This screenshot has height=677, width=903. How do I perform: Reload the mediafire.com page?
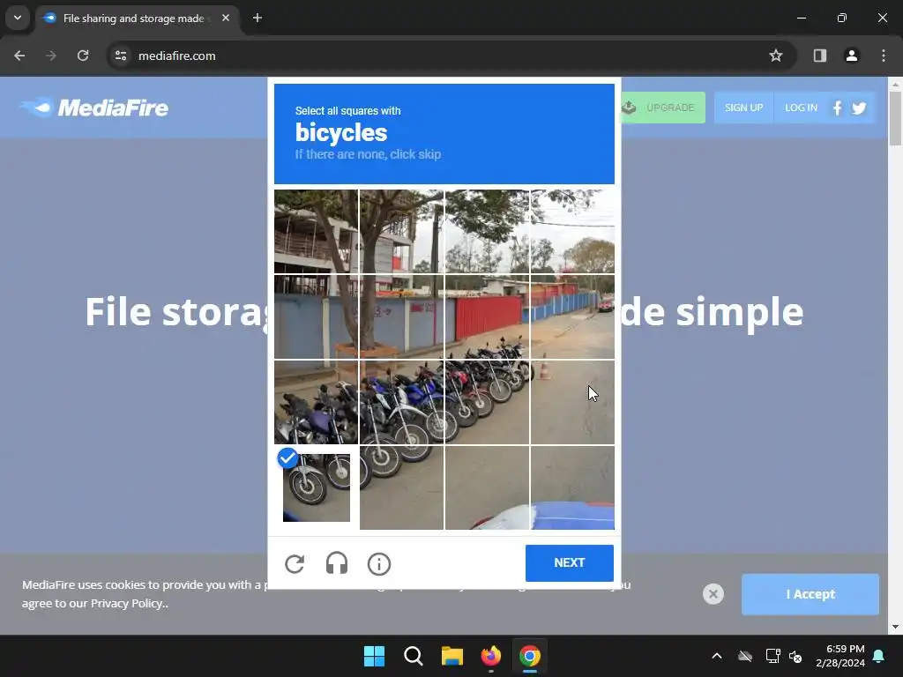click(83, 56)
